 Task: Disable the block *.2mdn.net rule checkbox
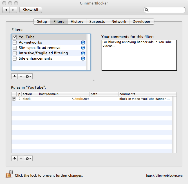[14, 99]
